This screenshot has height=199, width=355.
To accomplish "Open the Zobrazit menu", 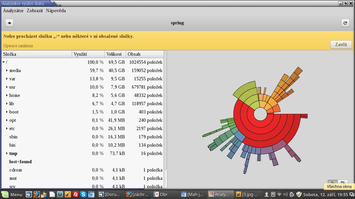I will (35, 11).
